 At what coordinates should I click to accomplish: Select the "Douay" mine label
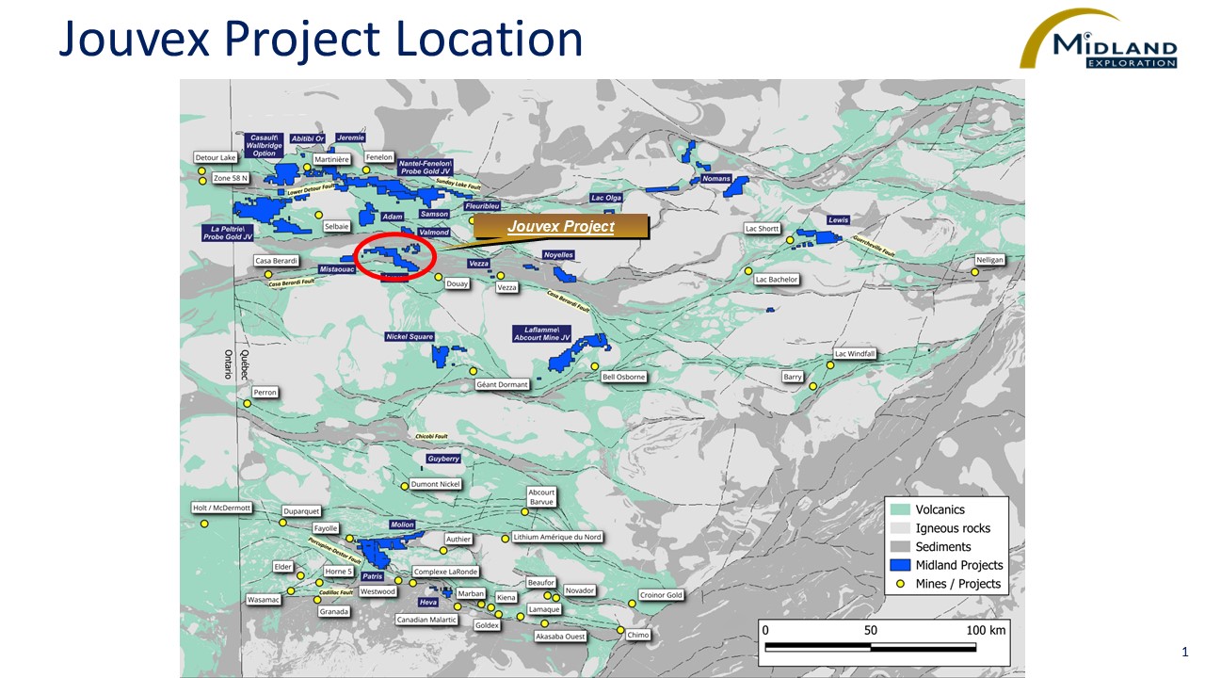coord(457,283)
